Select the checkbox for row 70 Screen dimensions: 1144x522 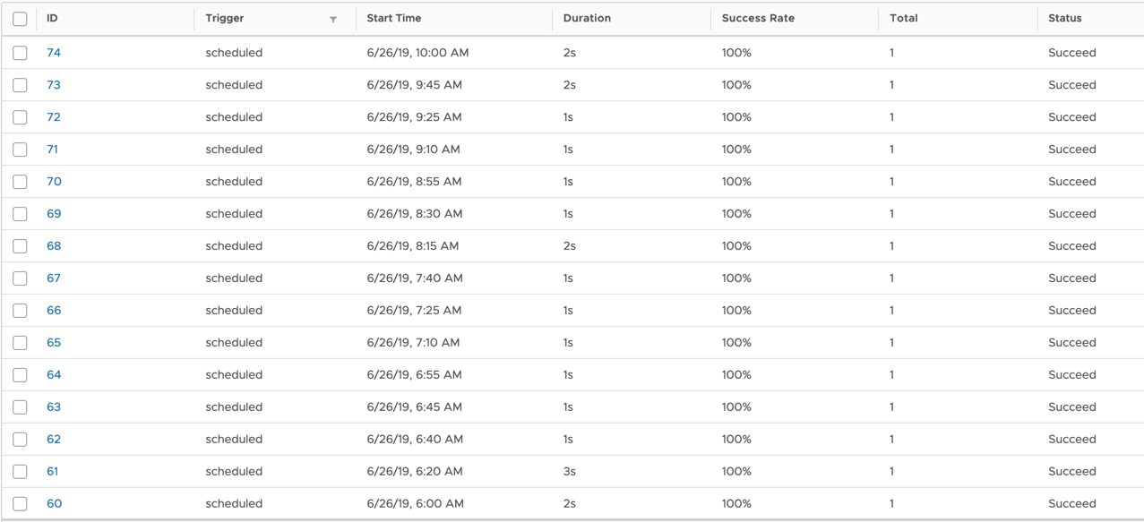(x=20, y=182)
